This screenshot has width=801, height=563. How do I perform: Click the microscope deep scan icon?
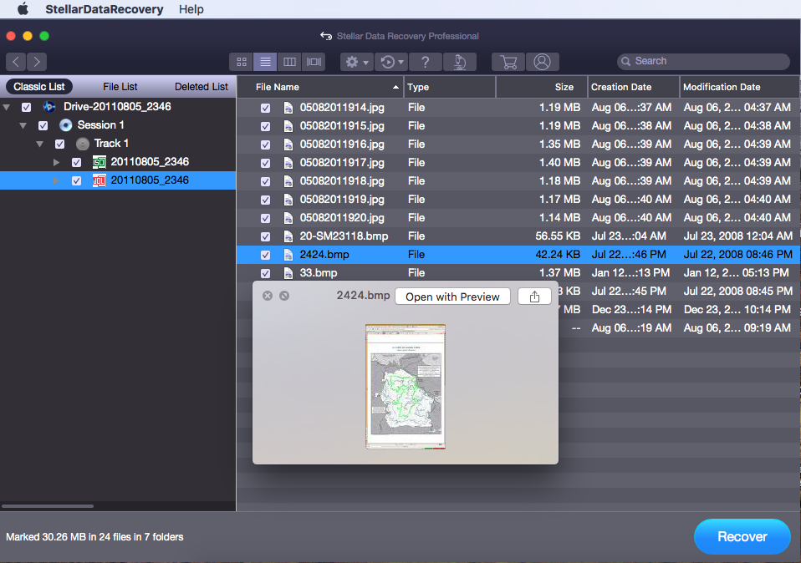(460, 62)
